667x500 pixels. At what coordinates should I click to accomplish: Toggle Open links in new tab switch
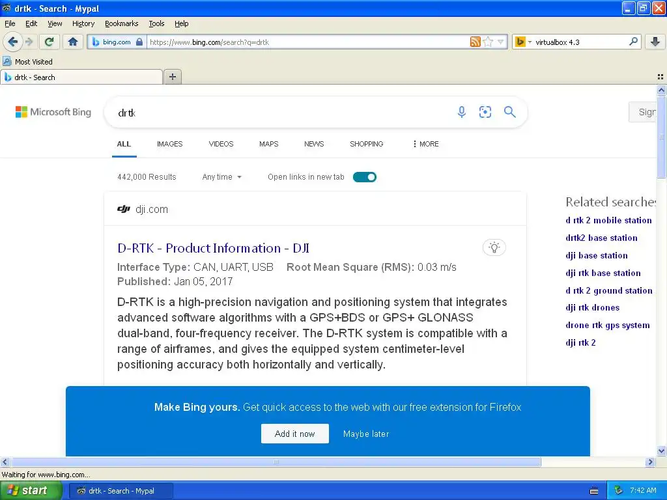pos(365,177)
